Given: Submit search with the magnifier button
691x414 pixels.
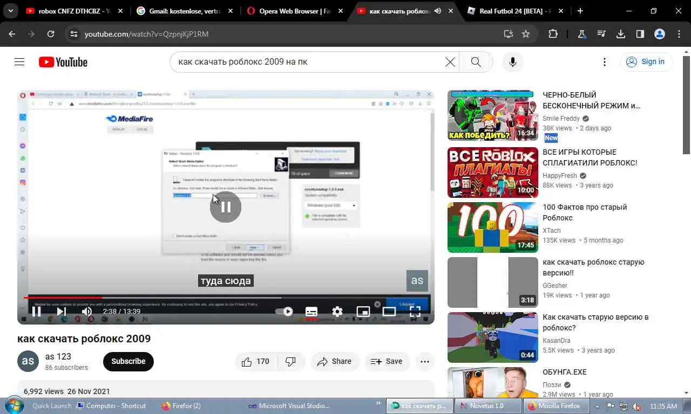Looking at the screenshot, I should (x=476, y=62).
